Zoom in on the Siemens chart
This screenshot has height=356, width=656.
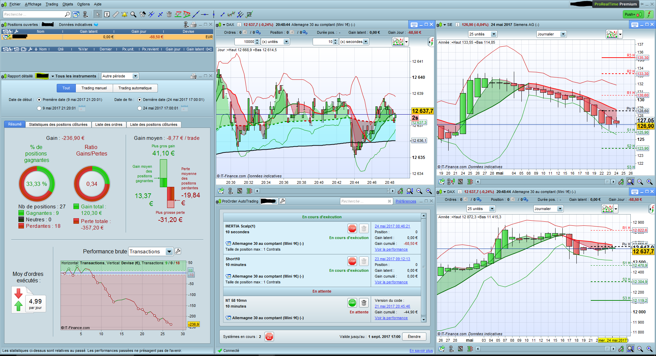point(650,182)
